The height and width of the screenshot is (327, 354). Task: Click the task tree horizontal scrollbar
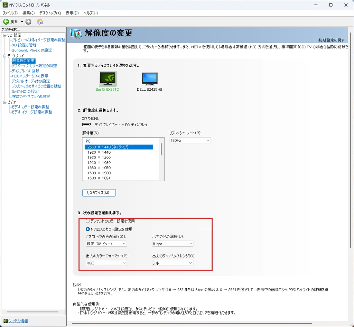[33, 312]
